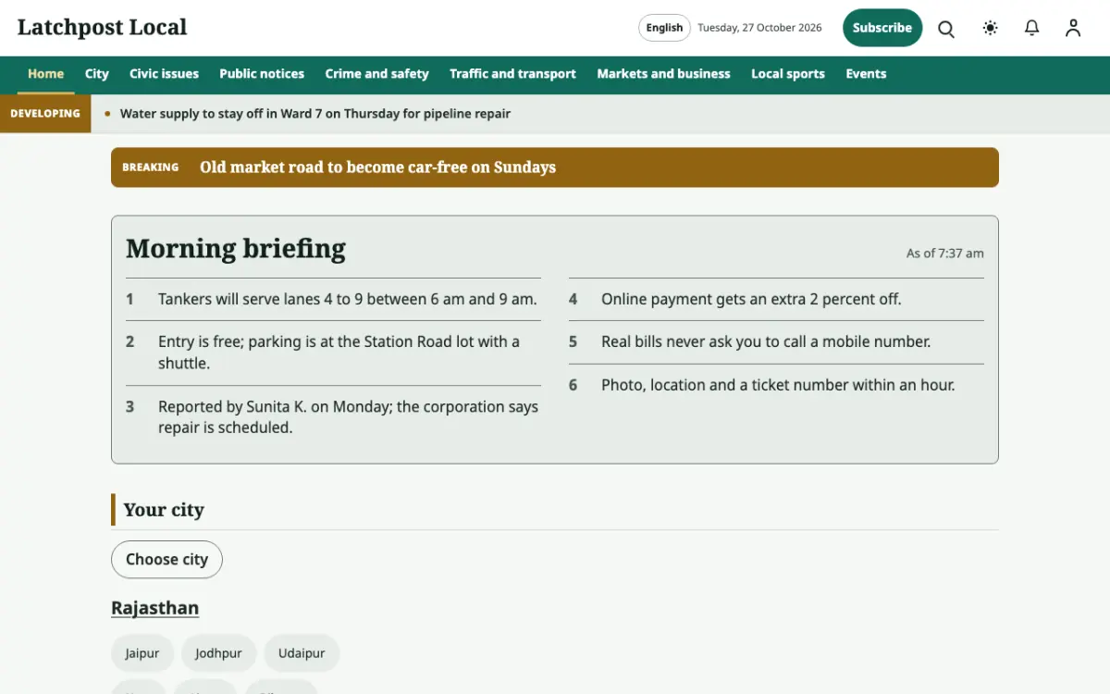The image size is (1110, 694).
Task: Click the Subscribe button
Action: tap(882, 28)
